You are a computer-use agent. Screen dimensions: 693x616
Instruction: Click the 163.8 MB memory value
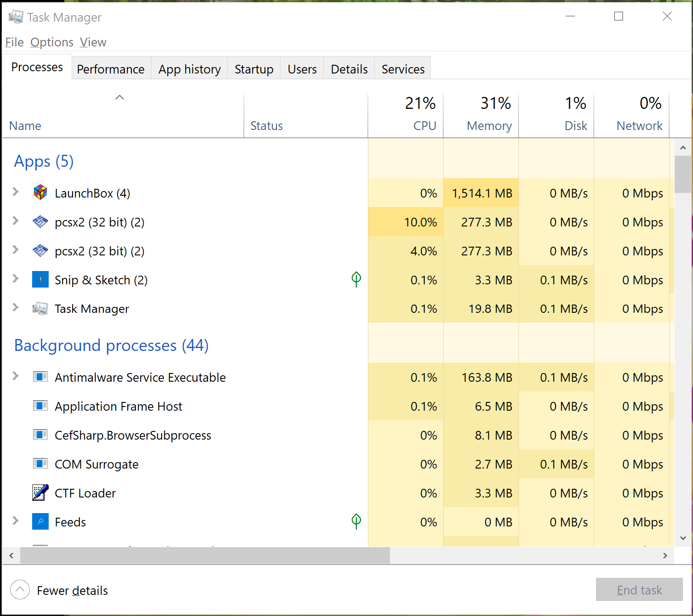487,378
